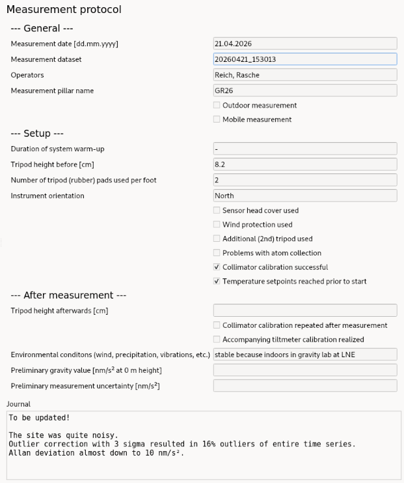The width and height of the screenshot is (404, 483).
Task: Focus the Measurement dataset field
Action: point(304,59)
